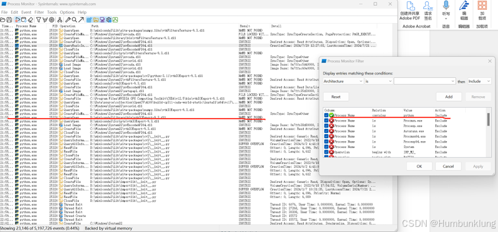Toggle Show Registry Activity icon

pos(90,20)
